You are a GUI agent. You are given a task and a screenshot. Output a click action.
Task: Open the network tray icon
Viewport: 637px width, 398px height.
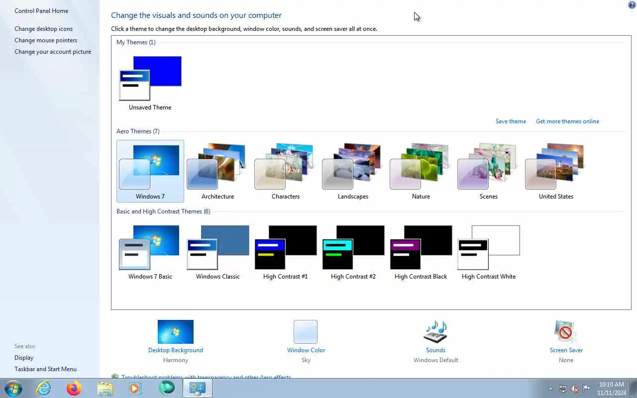point(563,389)
